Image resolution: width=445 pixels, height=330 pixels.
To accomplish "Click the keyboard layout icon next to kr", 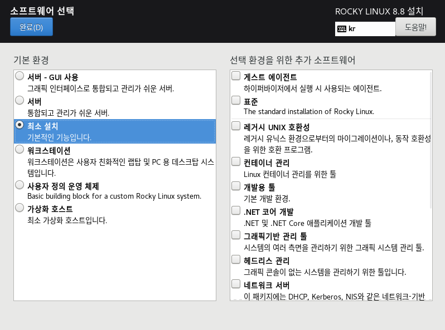I will coord(342,29).
